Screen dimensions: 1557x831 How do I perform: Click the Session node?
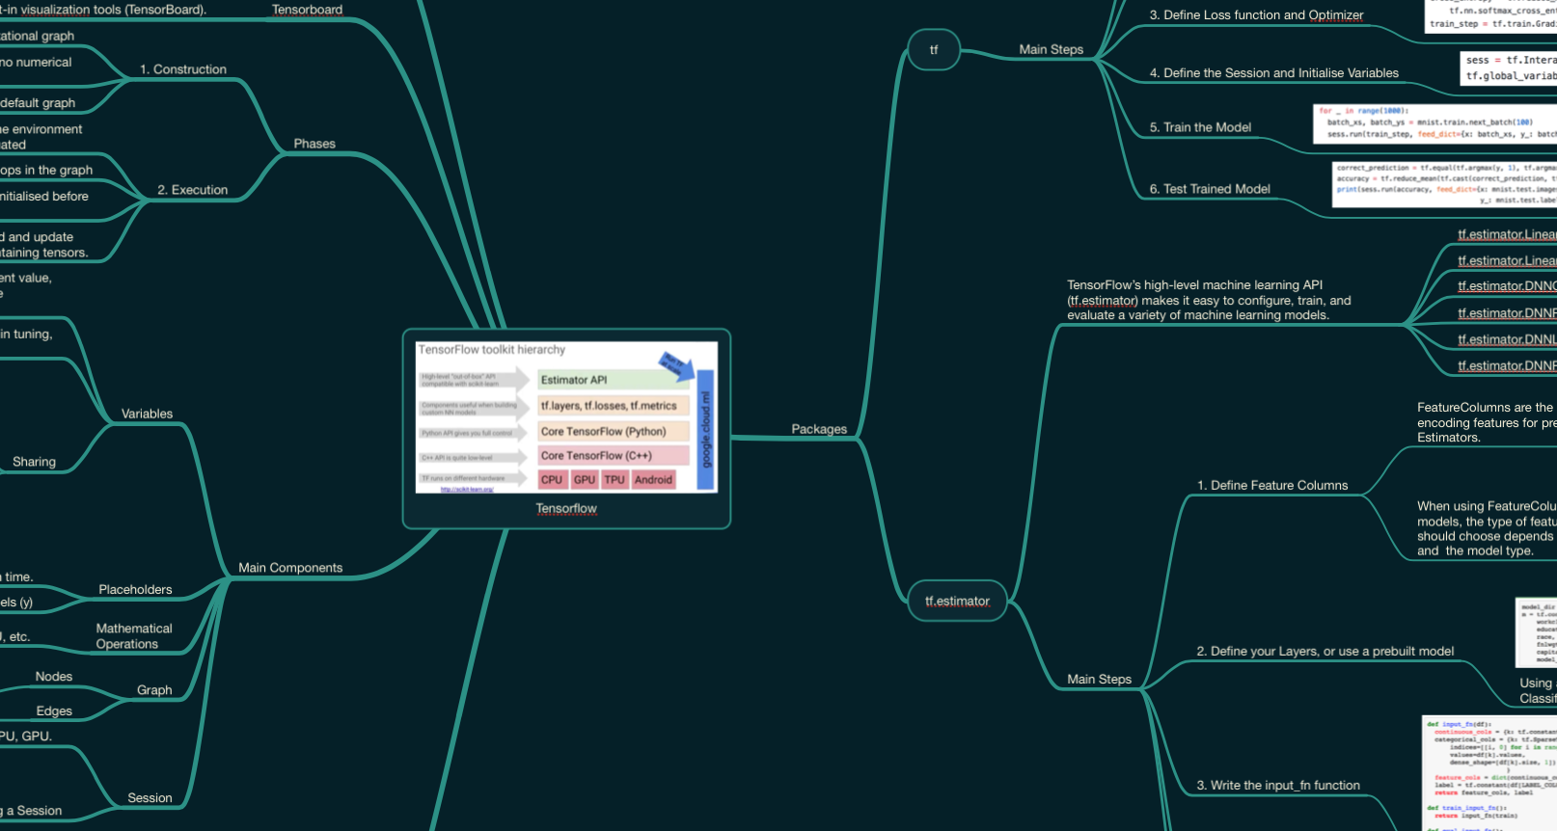[x=150, y=798]
